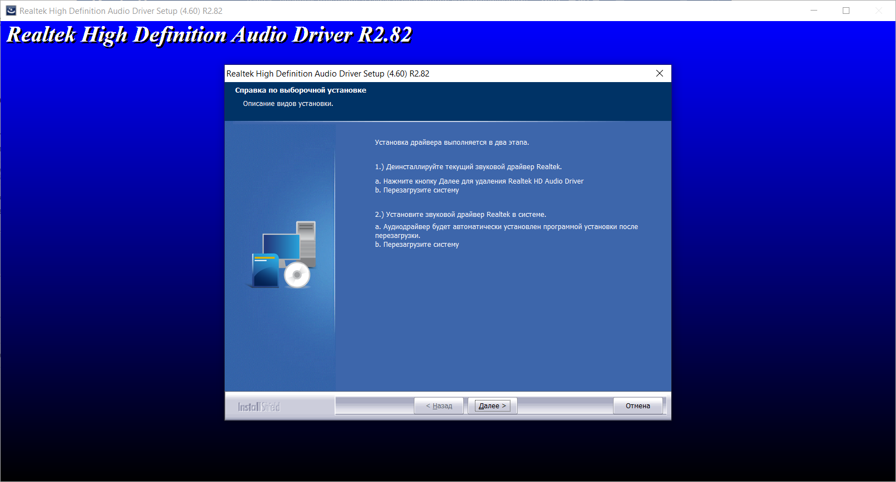The height and width of the screenshot is (482, 896).
Task: Click the CD disc in installer illustration
Action: 297,275
